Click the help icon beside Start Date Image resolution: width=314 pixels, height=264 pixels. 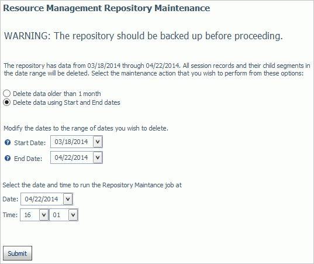point(8,142)
